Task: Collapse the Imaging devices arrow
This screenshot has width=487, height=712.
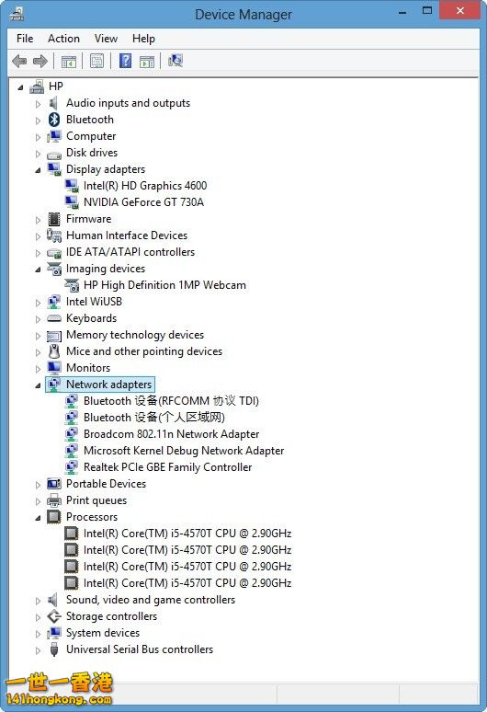Action: (38, 270)
